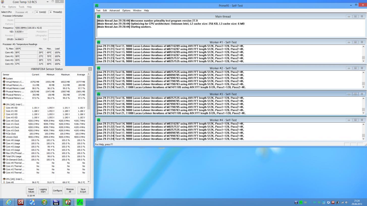Click the Worker #3 window icon
Viewport: 367px width, 206px height.
click(99, 94)
